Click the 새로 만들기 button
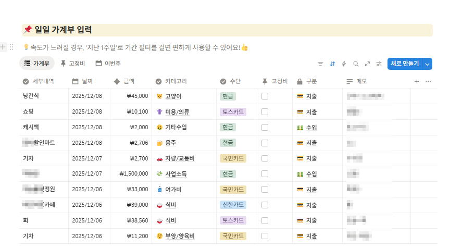Screen dimensions: 450x248 405,64
